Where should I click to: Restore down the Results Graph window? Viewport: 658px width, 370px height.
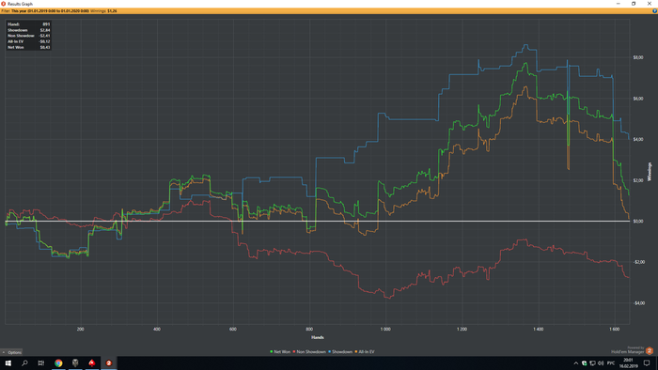pyautogui.click(x=634, y=4)
